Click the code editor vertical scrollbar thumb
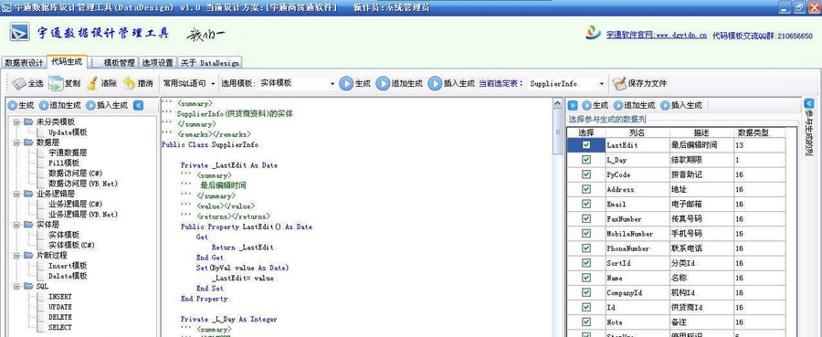The height and width of the screenshot is (337, 822). pos(558,132)
